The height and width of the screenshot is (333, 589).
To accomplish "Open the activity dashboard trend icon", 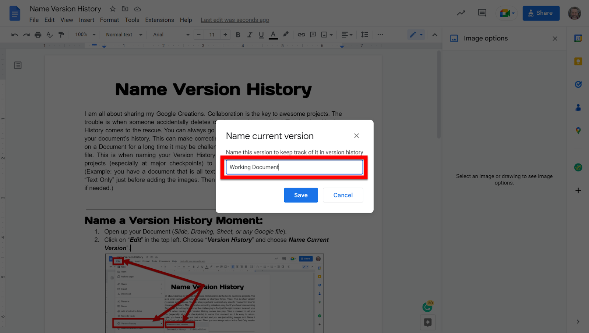I will 461,13.
